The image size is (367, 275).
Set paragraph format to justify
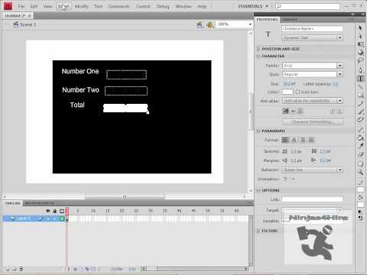coord(311,140)
